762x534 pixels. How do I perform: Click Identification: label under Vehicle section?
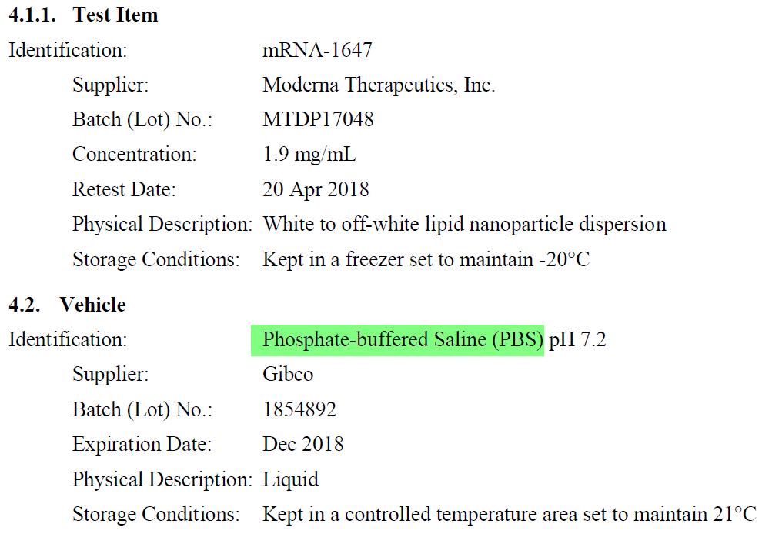[68, 339]
